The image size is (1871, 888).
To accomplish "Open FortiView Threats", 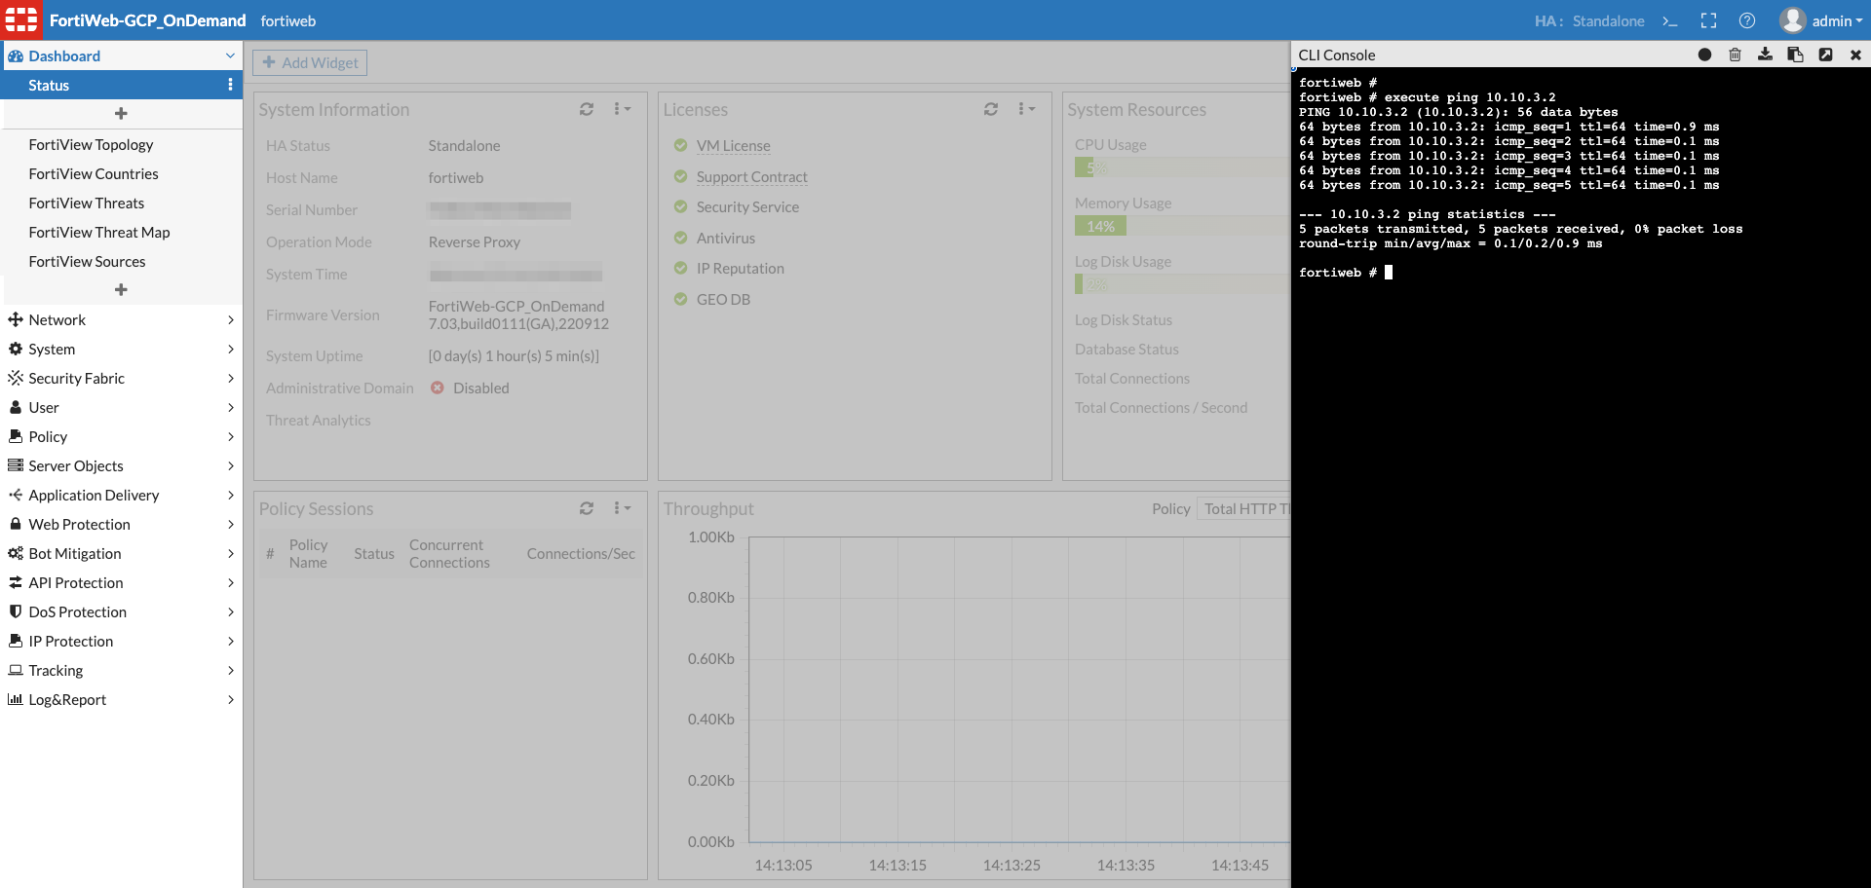I will [x=87, y=203].
